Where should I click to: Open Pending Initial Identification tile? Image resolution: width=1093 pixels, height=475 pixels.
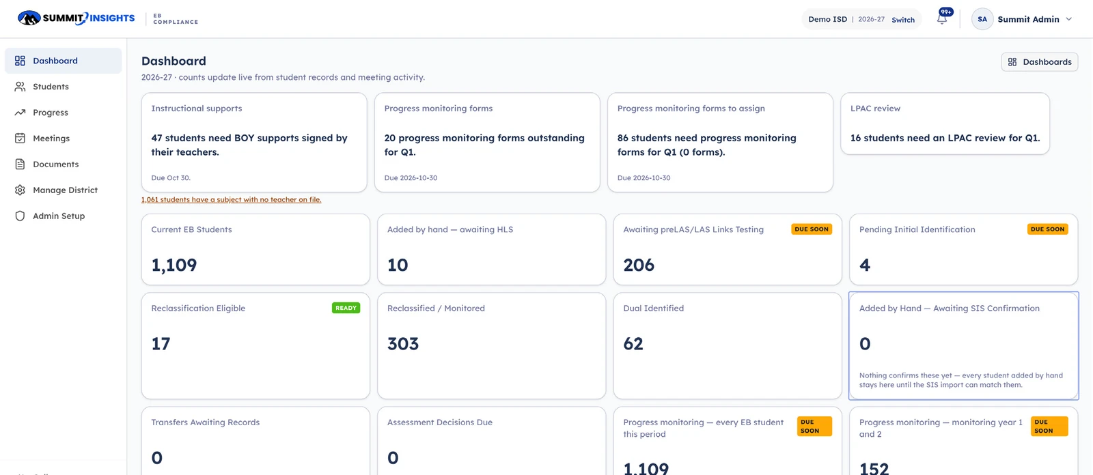click(x=963, y=250)
